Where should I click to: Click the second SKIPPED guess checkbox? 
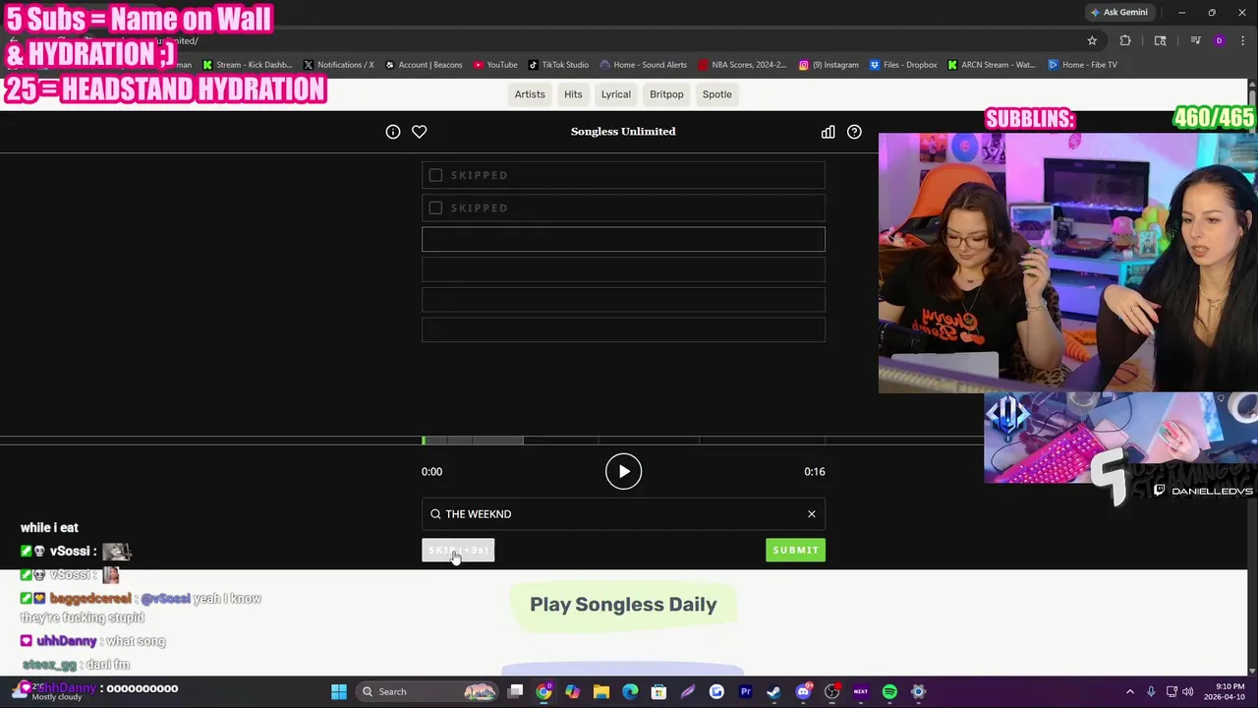pyautogui.click(x=435, y=207)
